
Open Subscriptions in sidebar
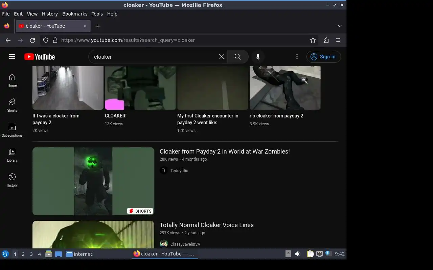[12, 131]
